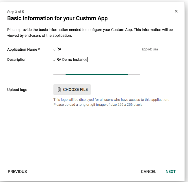Click the 'Description' label
Viewport: 188px width, 182px height.
pos(17,59)
